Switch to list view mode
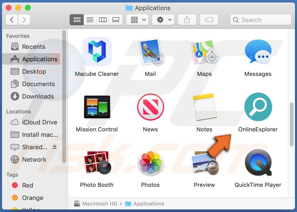 pyautogui.click(x=90, y=20)
